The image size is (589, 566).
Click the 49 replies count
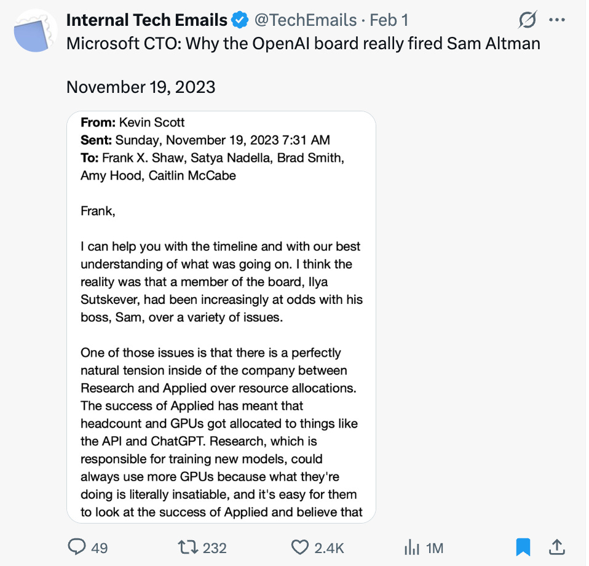[100, 548]
